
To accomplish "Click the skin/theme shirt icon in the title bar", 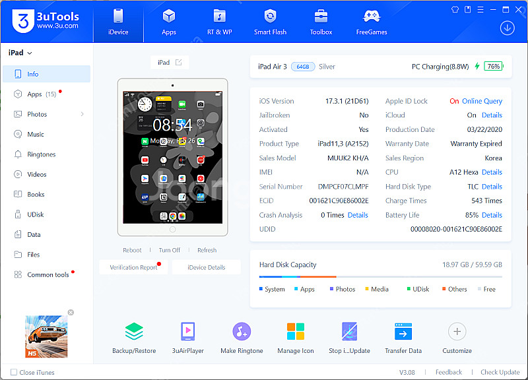I will click(455, 9).
